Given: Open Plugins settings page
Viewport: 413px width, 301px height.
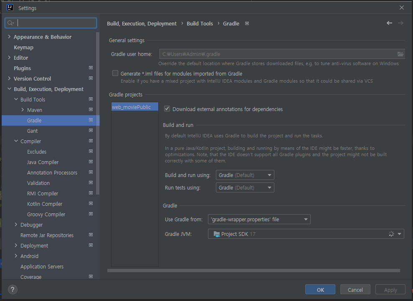Looking at the screenshot, I should pos(22,68).
